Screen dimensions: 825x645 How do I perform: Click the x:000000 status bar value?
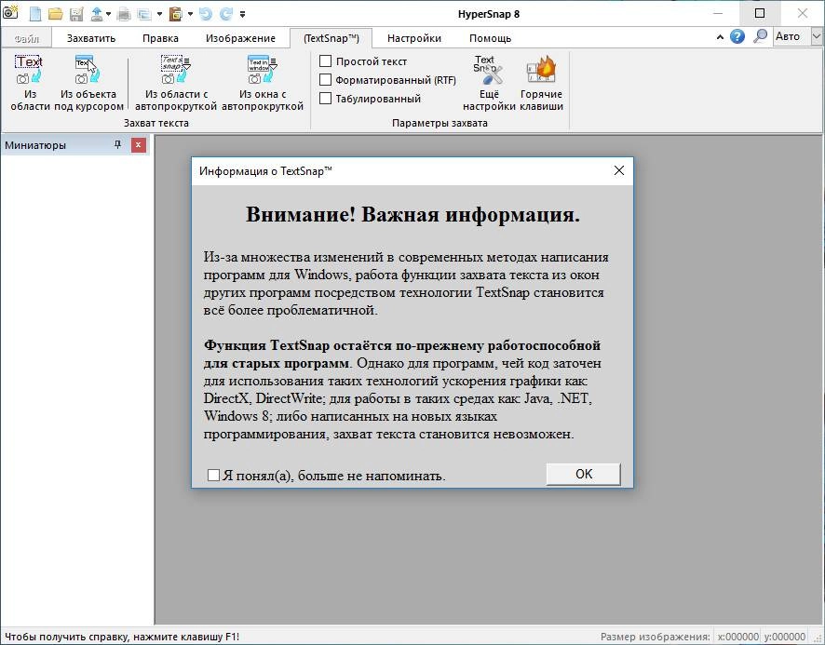[737, 637]
